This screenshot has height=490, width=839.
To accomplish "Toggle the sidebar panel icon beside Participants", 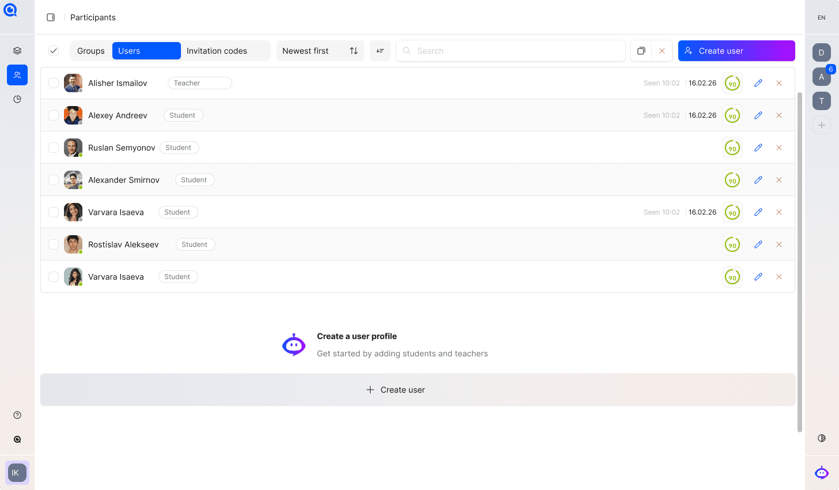I will pyautogui.click(x=51, y=17).
